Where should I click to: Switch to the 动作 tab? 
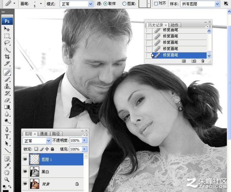tap(174, 25)
